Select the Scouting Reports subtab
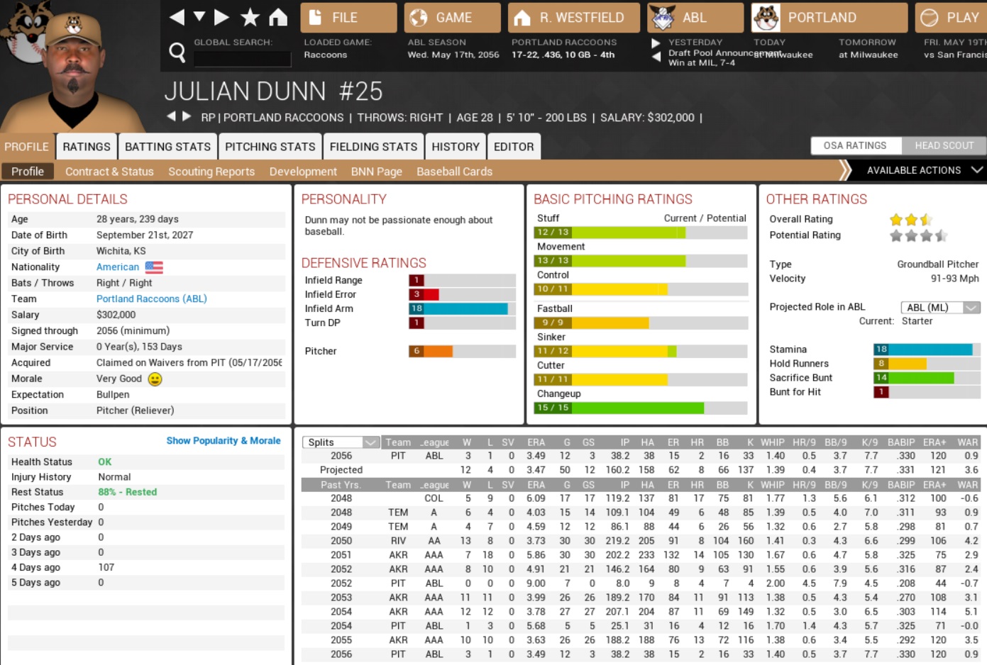The width and height of the screenshot is (987, 665). (211, 172)
